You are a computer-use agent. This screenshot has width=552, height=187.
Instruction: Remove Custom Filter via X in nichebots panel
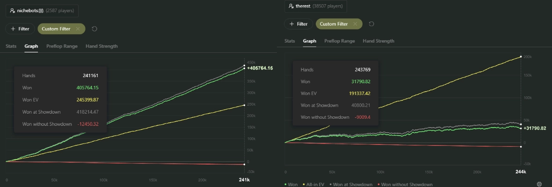78,29
